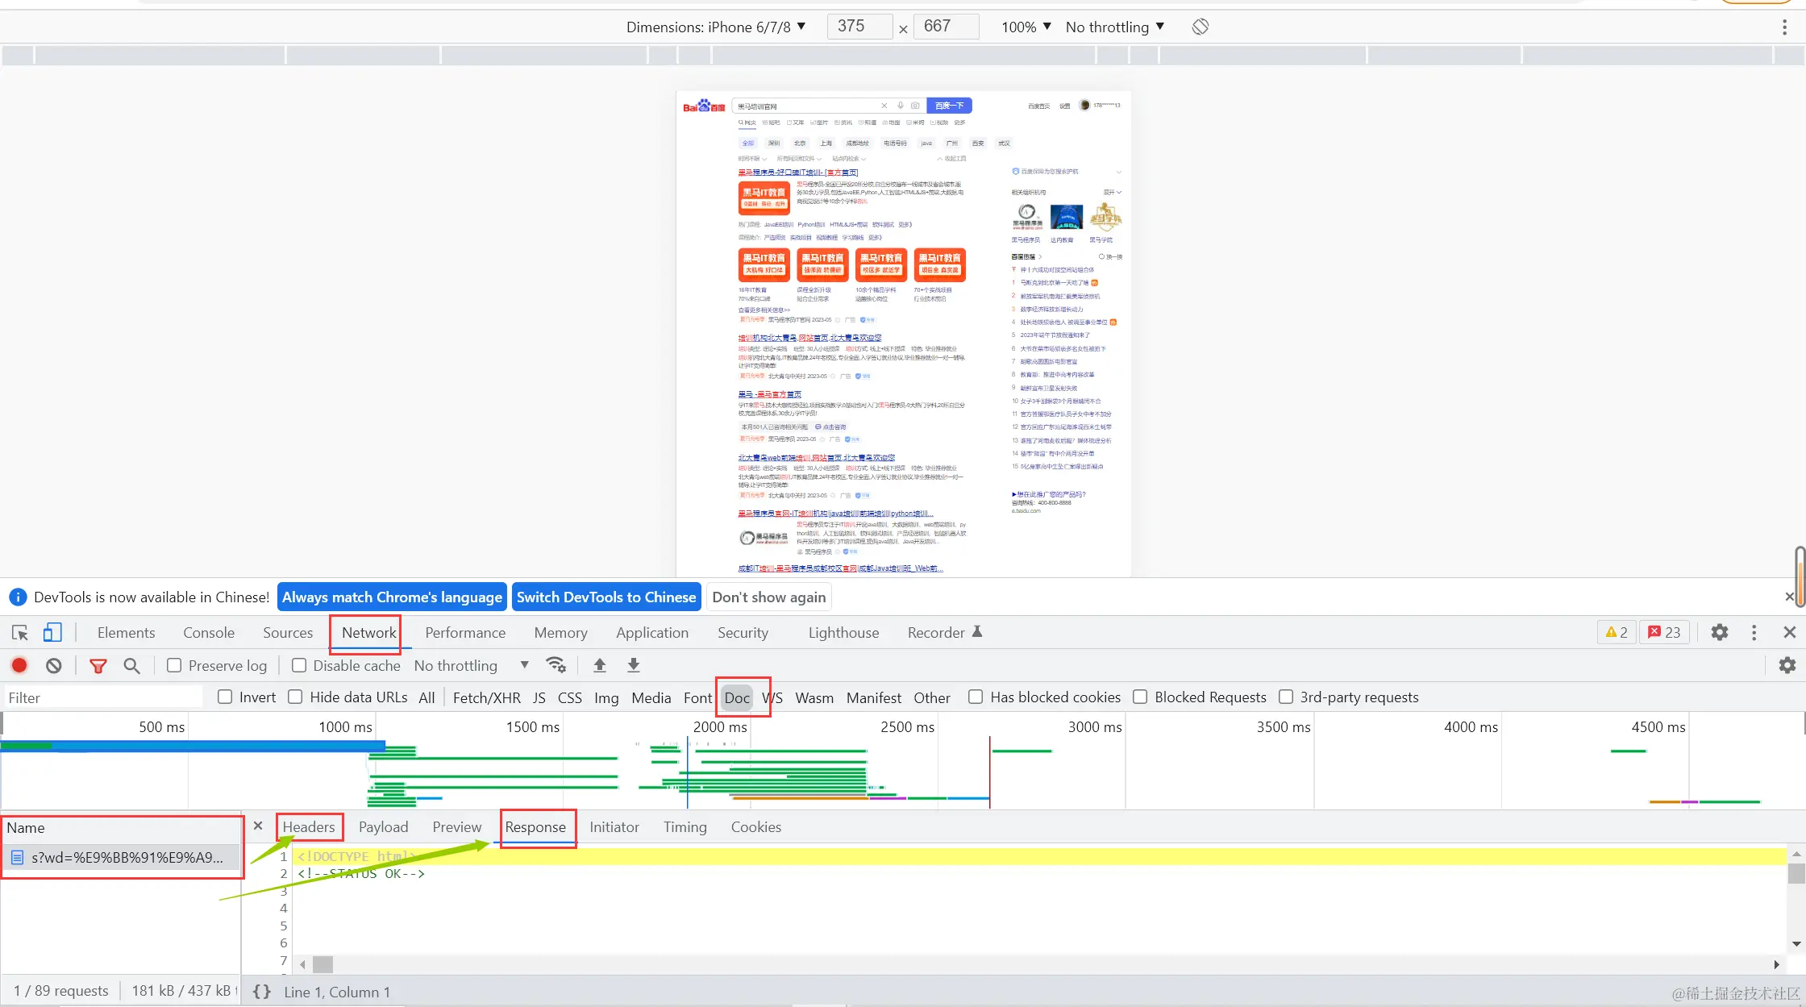Viewport: 1806px width, 1007px height.
Task: Open the Recorder tab
Action: pos(944,633)
